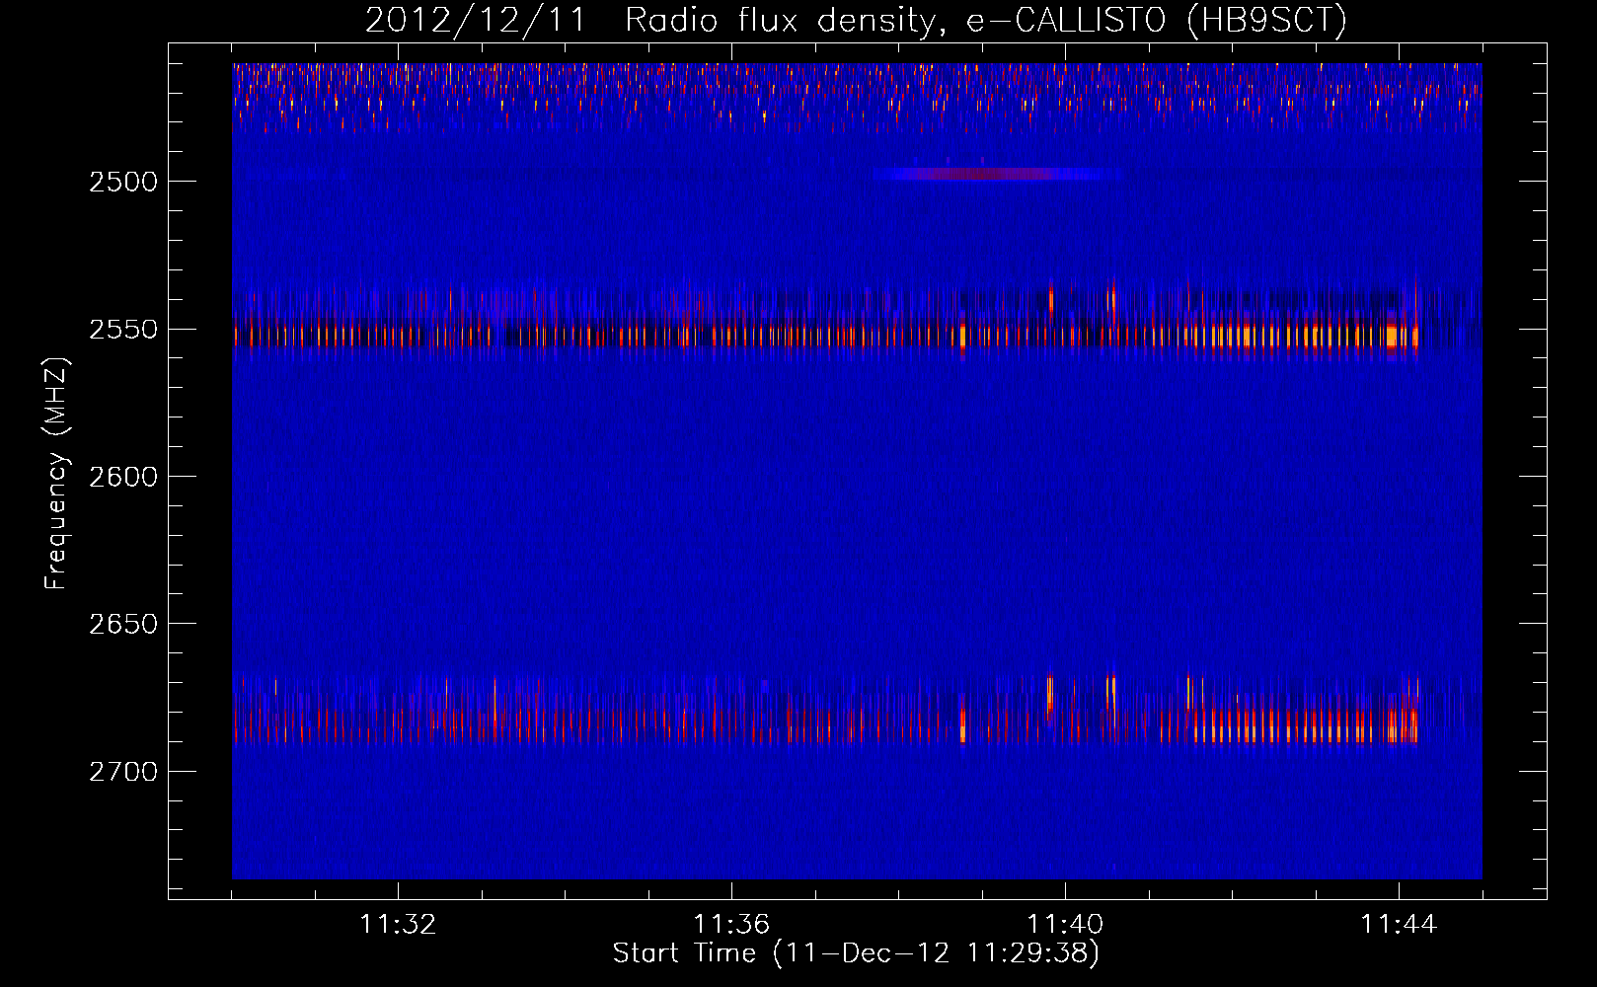Click the '11:40' time axis label

pos(1065,924)
